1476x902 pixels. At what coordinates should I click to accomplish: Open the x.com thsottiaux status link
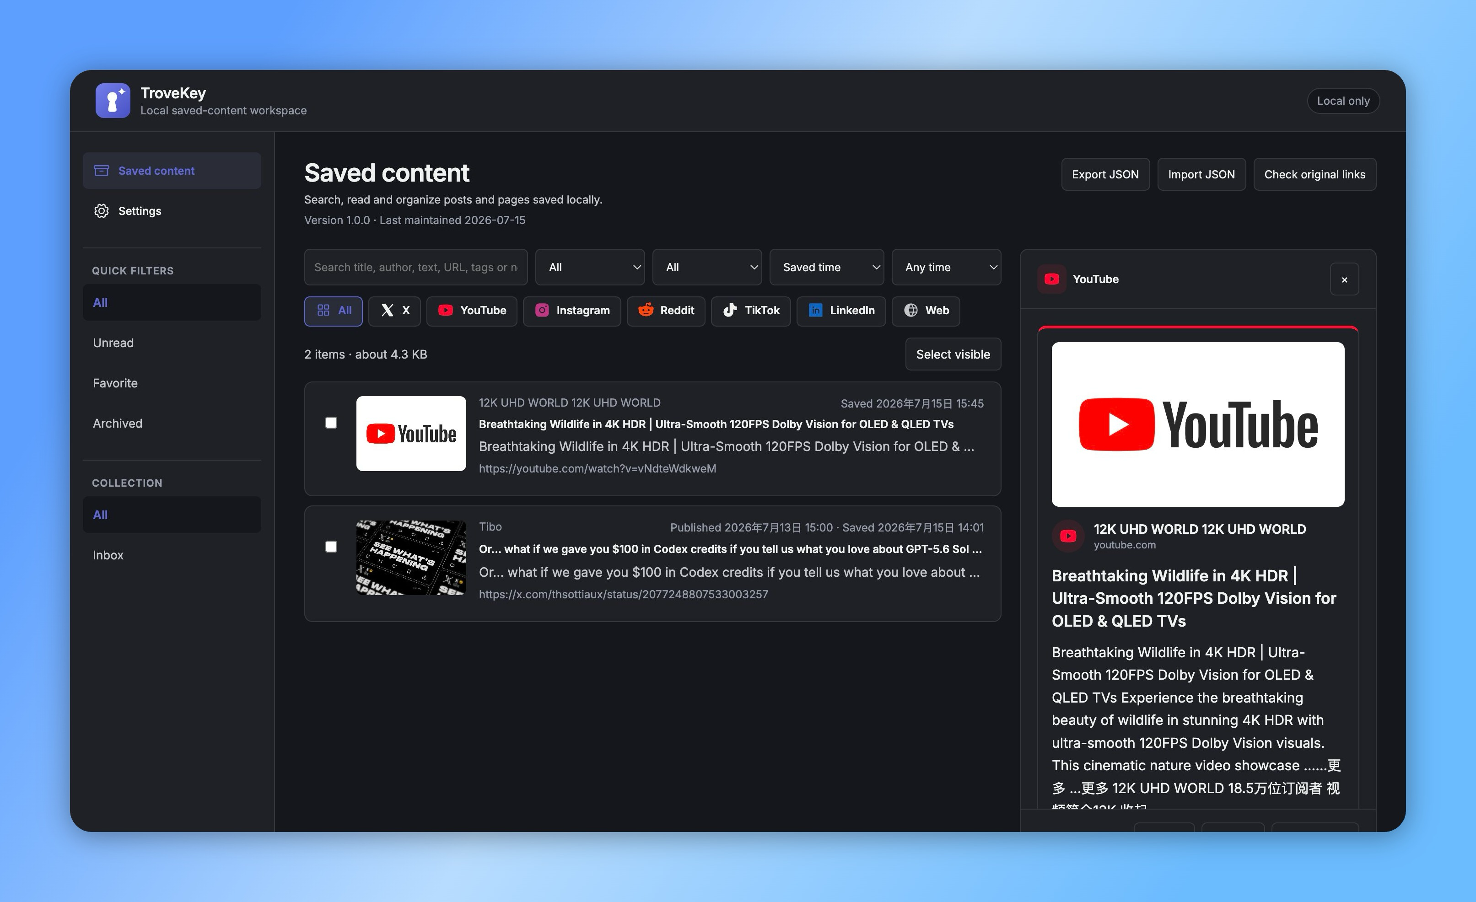pyautogui.click(x=624, y=594)
